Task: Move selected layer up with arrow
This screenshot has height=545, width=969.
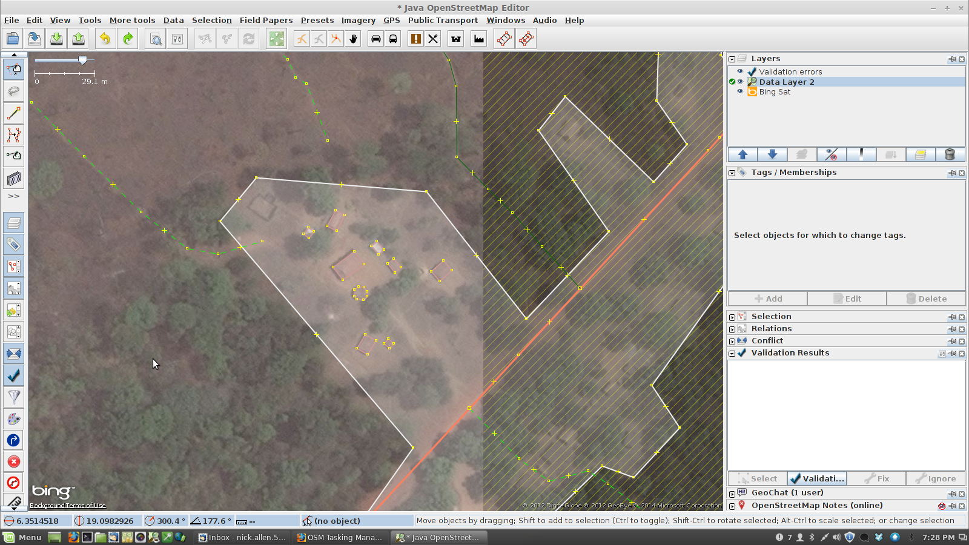Action: coord(742,154)
